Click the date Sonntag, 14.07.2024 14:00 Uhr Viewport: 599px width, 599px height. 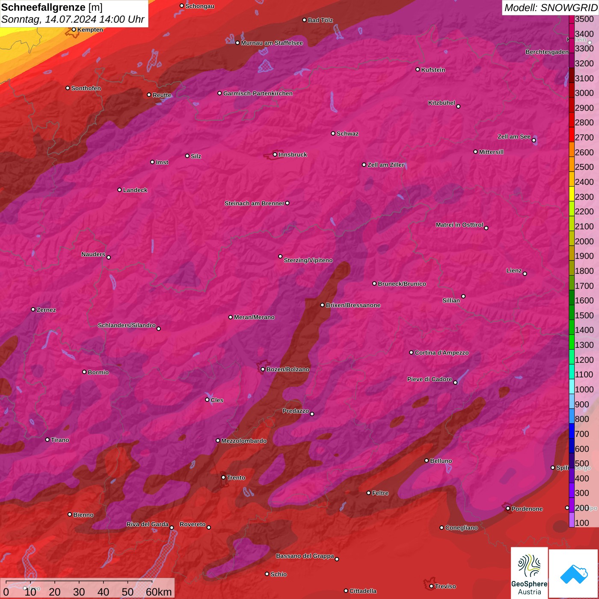[73, 20]
